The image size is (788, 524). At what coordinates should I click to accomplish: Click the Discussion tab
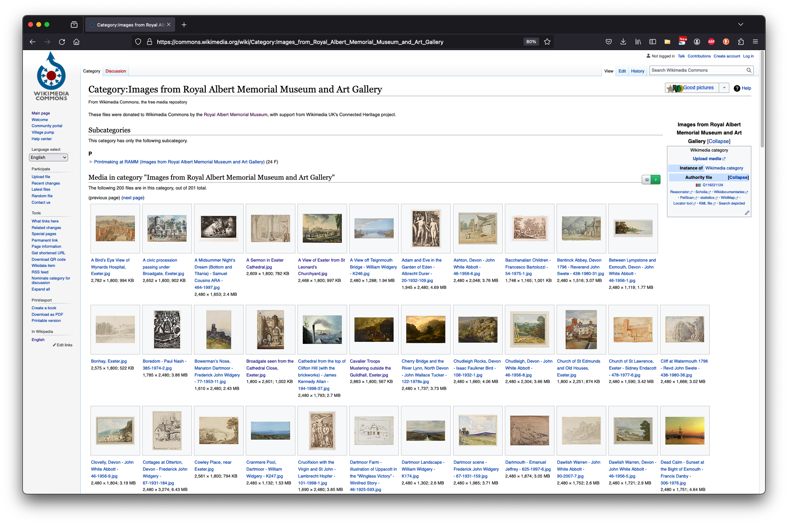pos(116,71)
